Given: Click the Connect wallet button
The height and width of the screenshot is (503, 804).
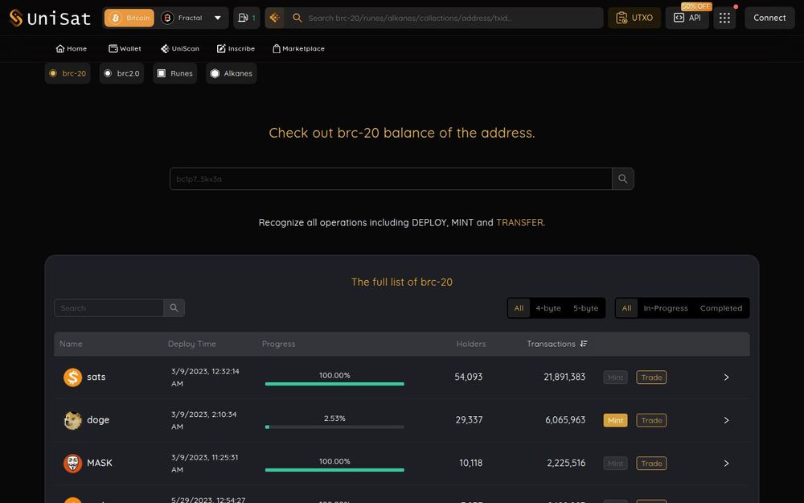Looking at the screenshot, I should (x=769, y=18).
